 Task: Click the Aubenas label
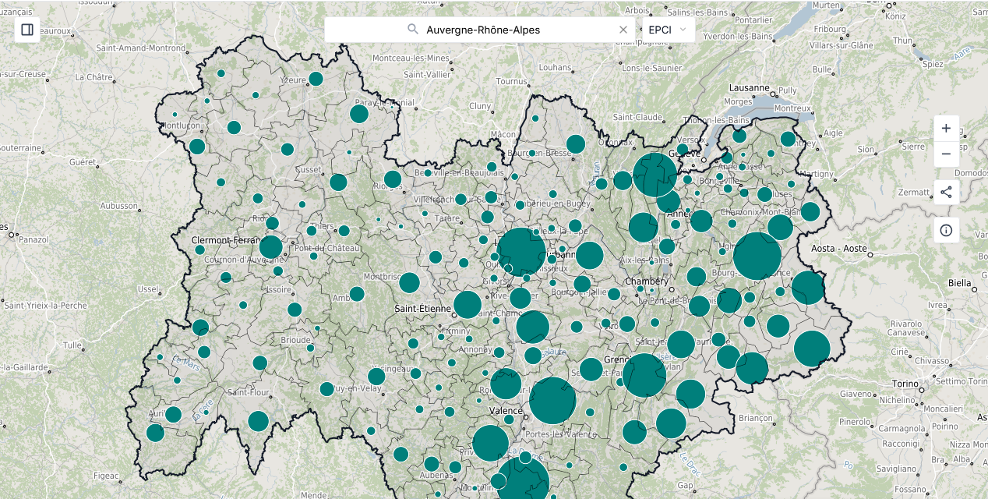(x=436, y=476)
